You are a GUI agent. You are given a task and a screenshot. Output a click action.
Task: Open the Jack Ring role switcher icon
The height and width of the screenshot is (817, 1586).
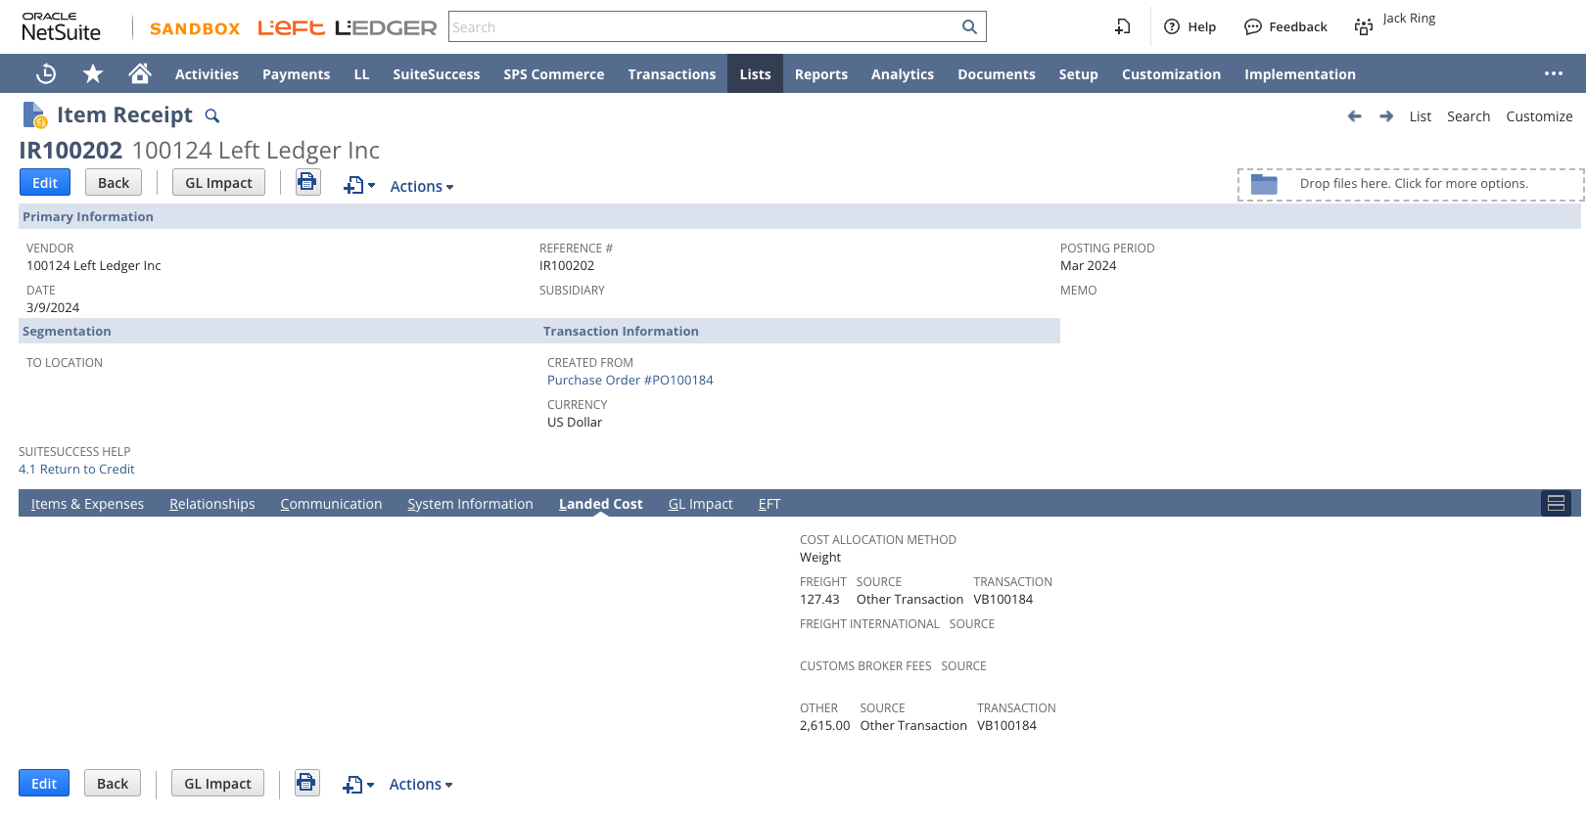[x=1364, y=26]
